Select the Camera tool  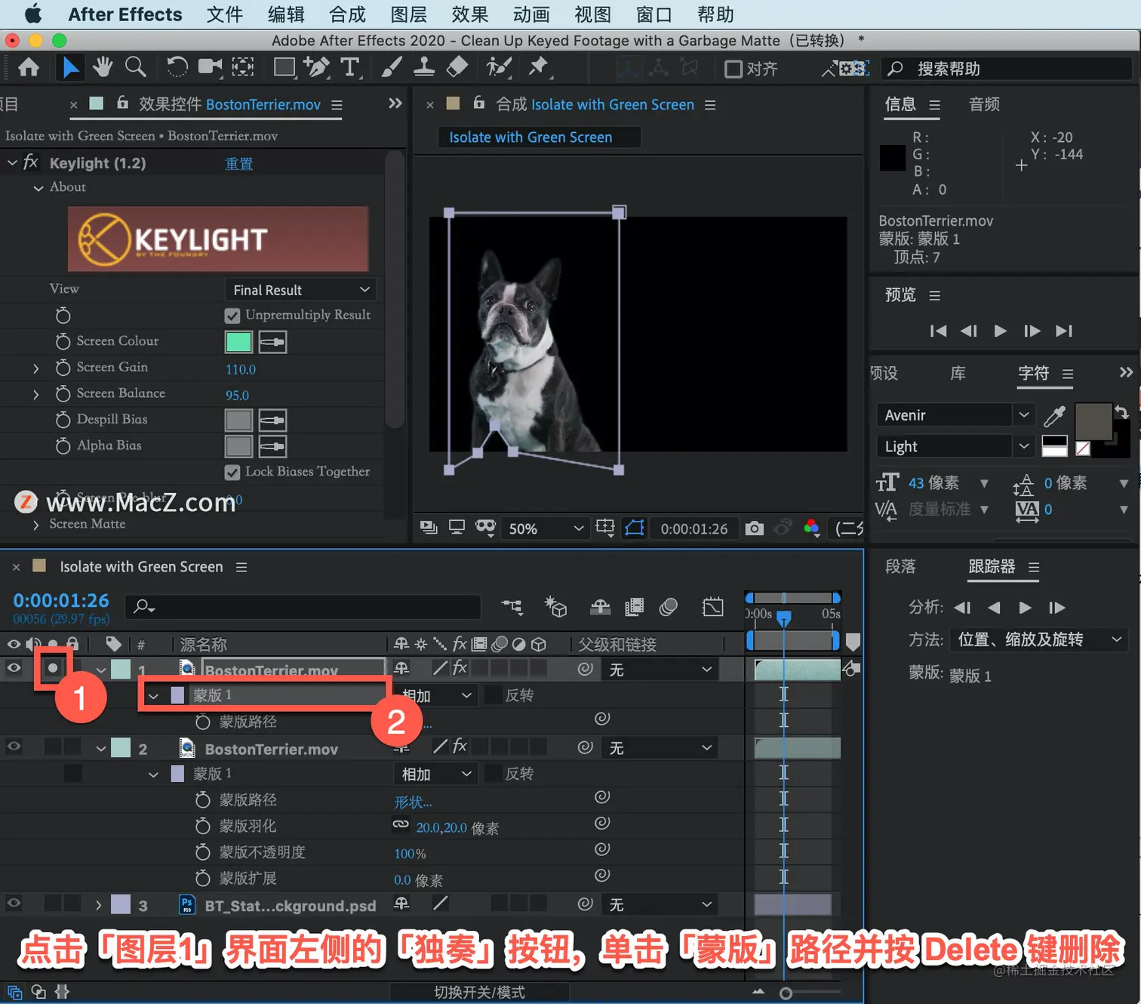pos(211,68)
